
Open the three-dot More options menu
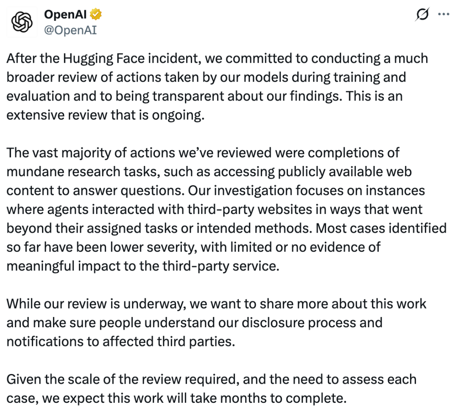click(x=444, y=14)
